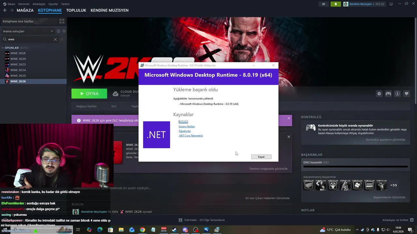Open the Steam menu

(x=9, y=4)
